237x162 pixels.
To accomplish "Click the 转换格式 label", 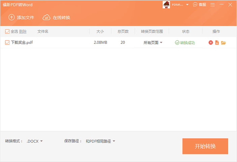I will click(x=14, y=141).
